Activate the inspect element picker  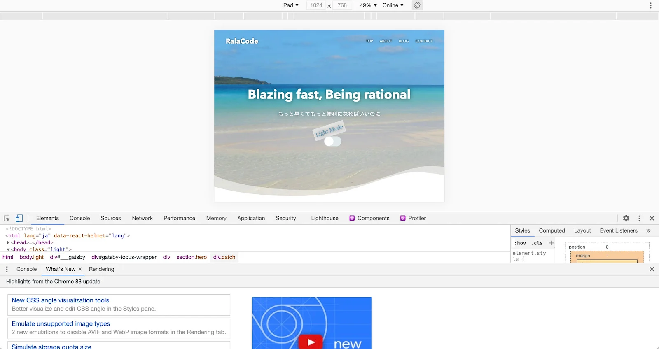click(7, 219)
